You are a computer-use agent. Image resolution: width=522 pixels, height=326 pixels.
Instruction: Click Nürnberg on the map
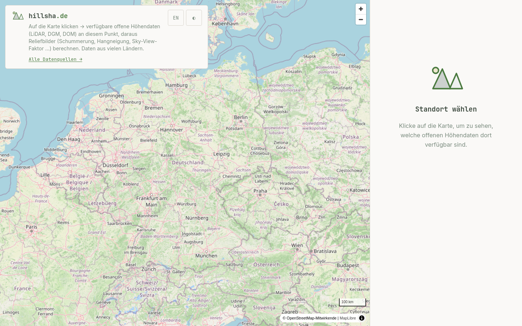point(197,218)
